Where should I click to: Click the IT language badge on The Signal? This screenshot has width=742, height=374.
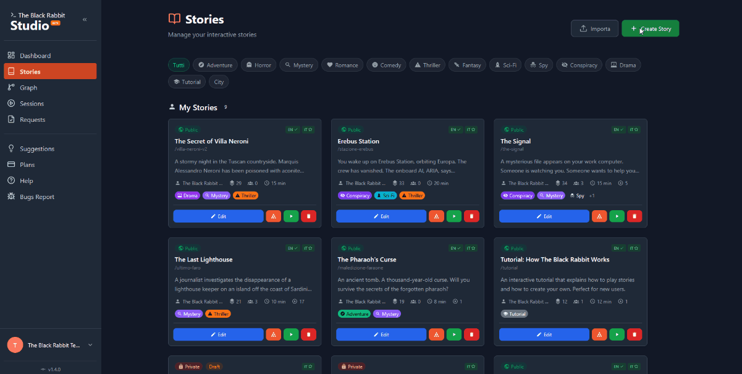tap(635, 130)
